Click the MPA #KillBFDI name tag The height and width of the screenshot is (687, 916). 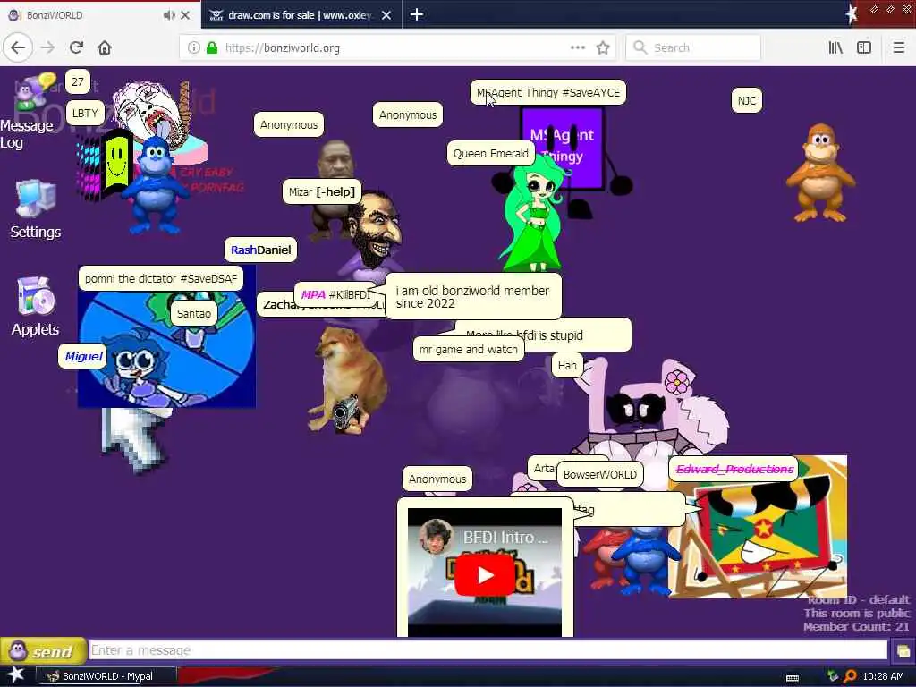point(336,295)
